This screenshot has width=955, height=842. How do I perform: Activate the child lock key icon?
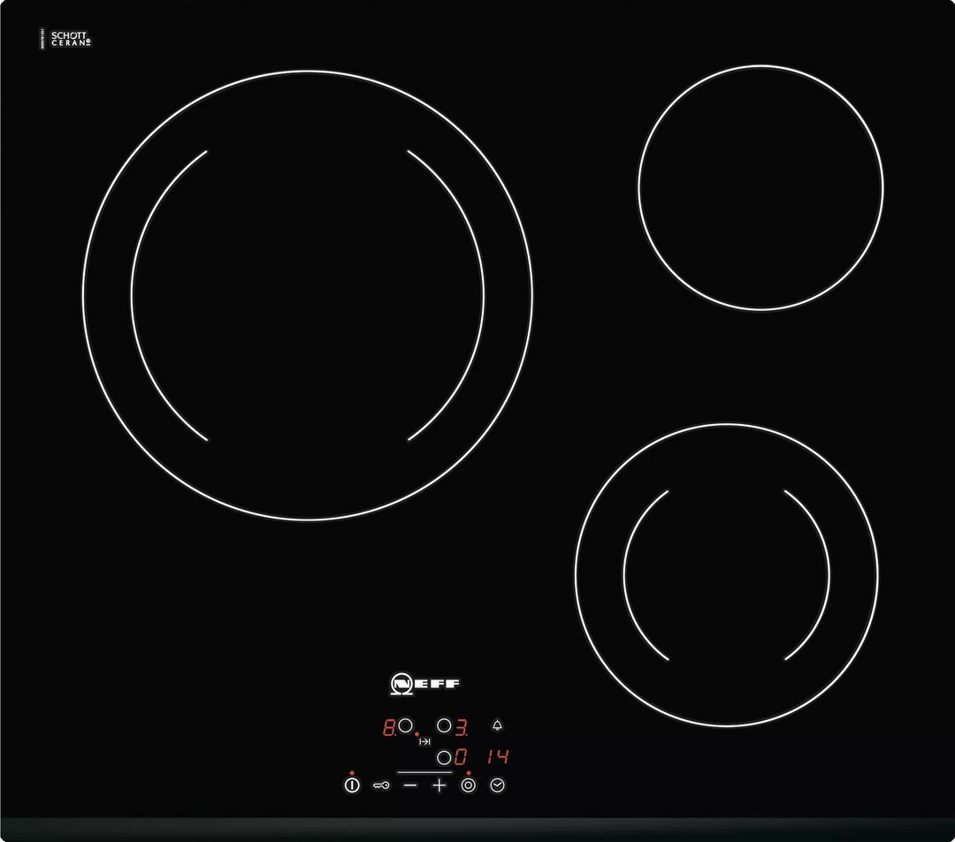pyautogui.click(x=381, y=785)
